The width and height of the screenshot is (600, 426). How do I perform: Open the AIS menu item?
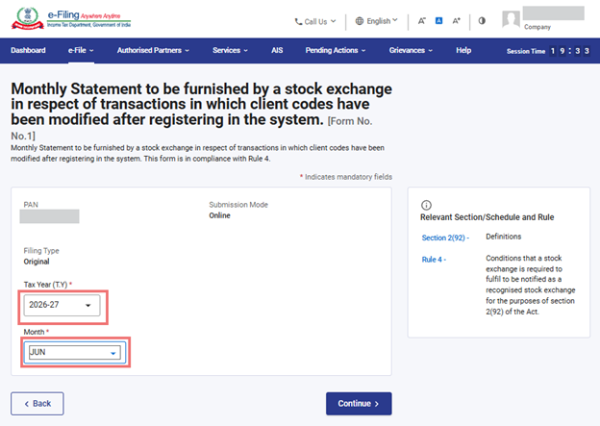[275, 50]
